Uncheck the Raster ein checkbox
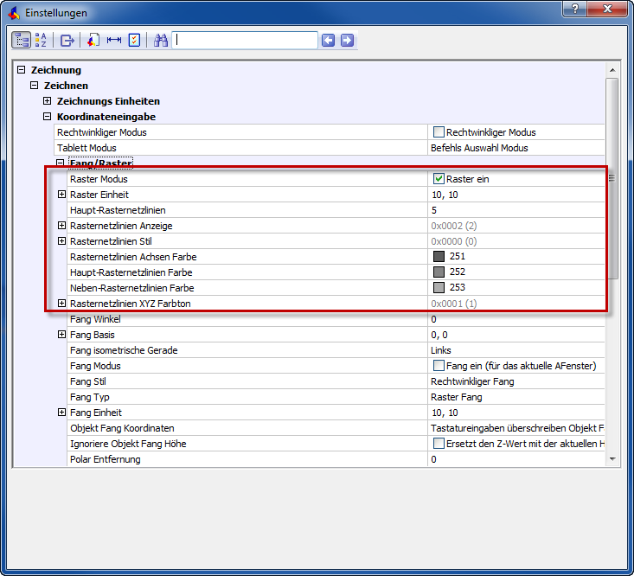Screen dimensions: 634x576 [x=439, y=179]
